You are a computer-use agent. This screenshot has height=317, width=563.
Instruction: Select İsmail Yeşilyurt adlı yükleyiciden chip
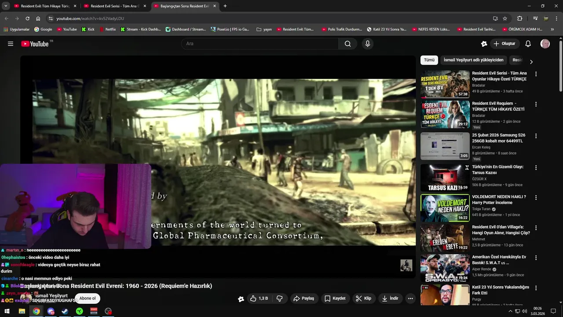pyautogui.click(x=473, y=60)
